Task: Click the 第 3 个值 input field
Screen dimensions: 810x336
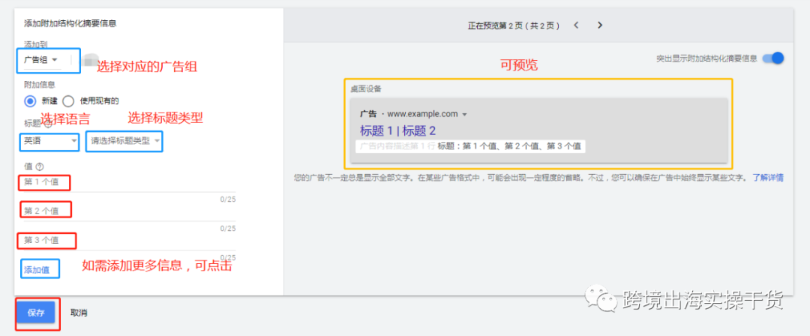Action: [130, 240]
